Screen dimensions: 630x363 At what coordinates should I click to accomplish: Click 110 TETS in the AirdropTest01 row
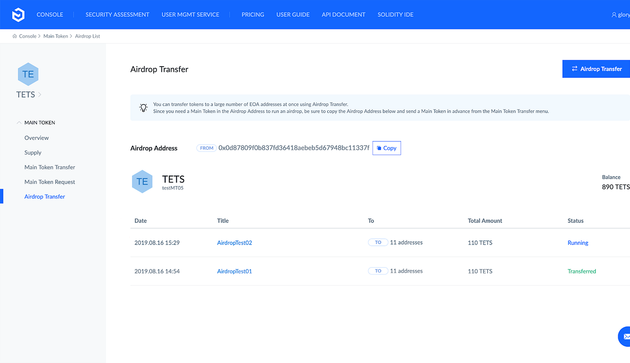(480, 271)
